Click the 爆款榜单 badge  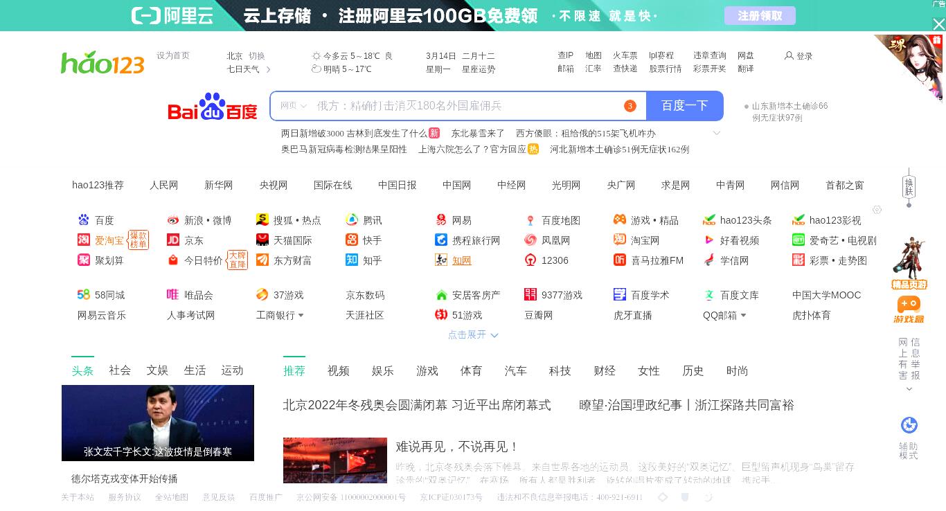[x=139, y=240]
